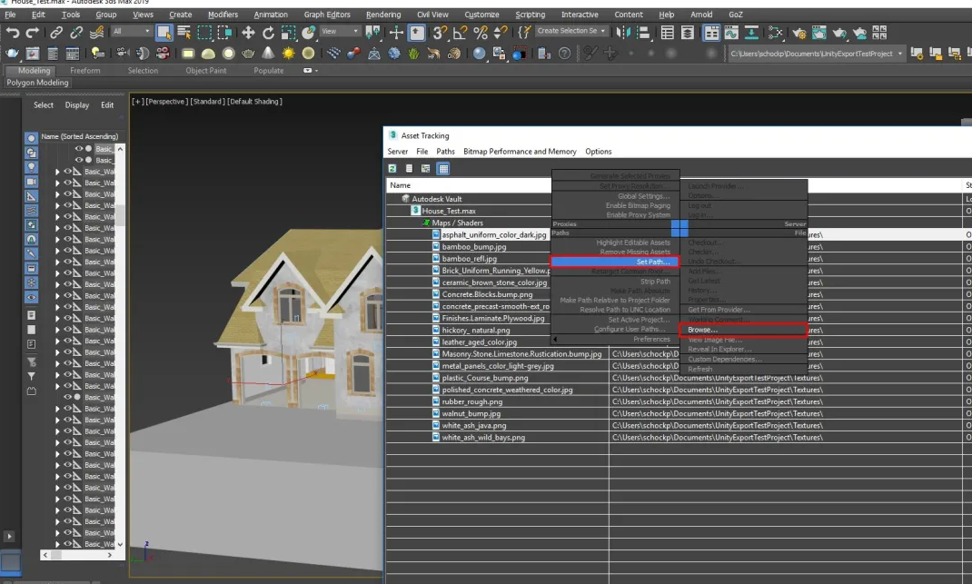Open the Select by Name list icon
The height and width of the screenshot is (584, 972).
point(184,32)
